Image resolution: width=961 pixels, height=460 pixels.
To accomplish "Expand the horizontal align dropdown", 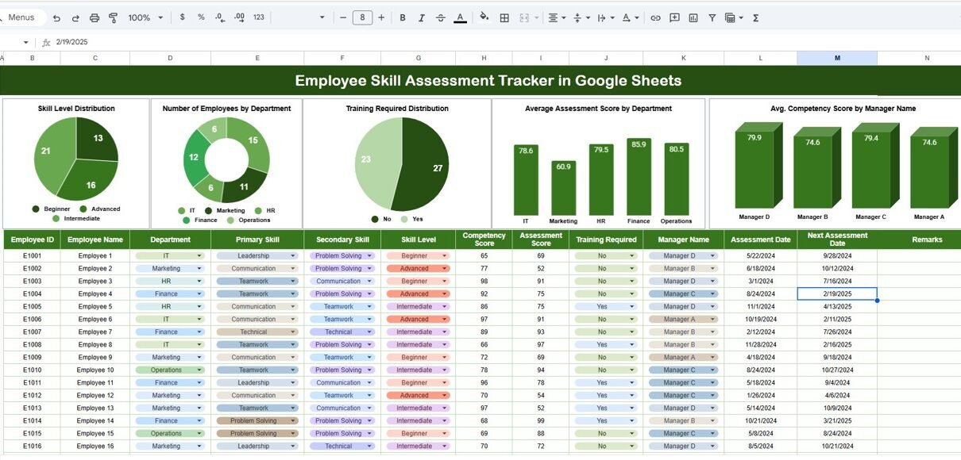I will 557,17.
